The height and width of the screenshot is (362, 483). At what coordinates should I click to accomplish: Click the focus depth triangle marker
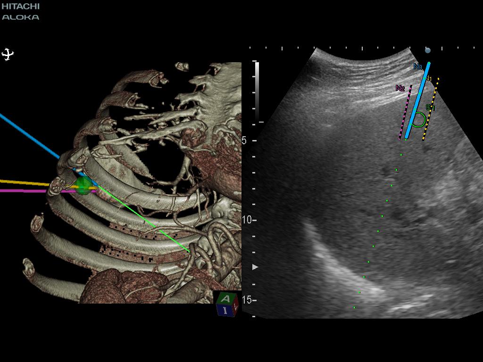pyautogui.click(x=255, y=267)
